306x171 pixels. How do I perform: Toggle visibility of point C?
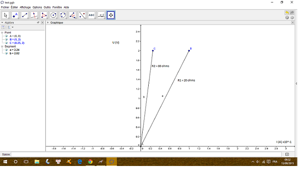click(x=6, y=43)
